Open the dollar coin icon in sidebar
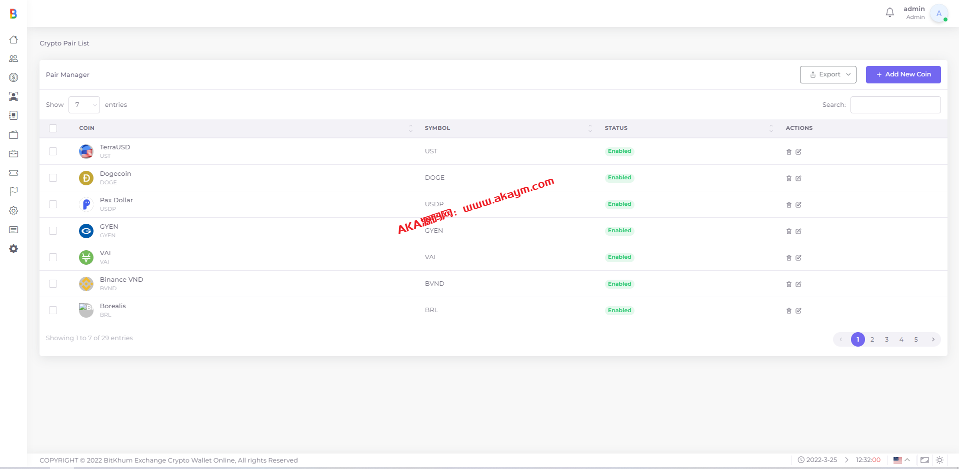 pos(13,77)
